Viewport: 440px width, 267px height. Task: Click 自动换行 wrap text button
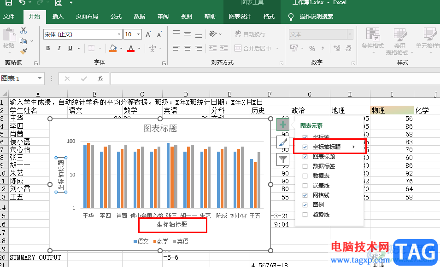click(x=250, y=34)
